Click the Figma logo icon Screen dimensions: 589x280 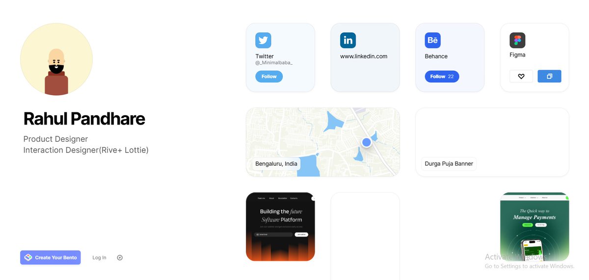coord(517,40)
